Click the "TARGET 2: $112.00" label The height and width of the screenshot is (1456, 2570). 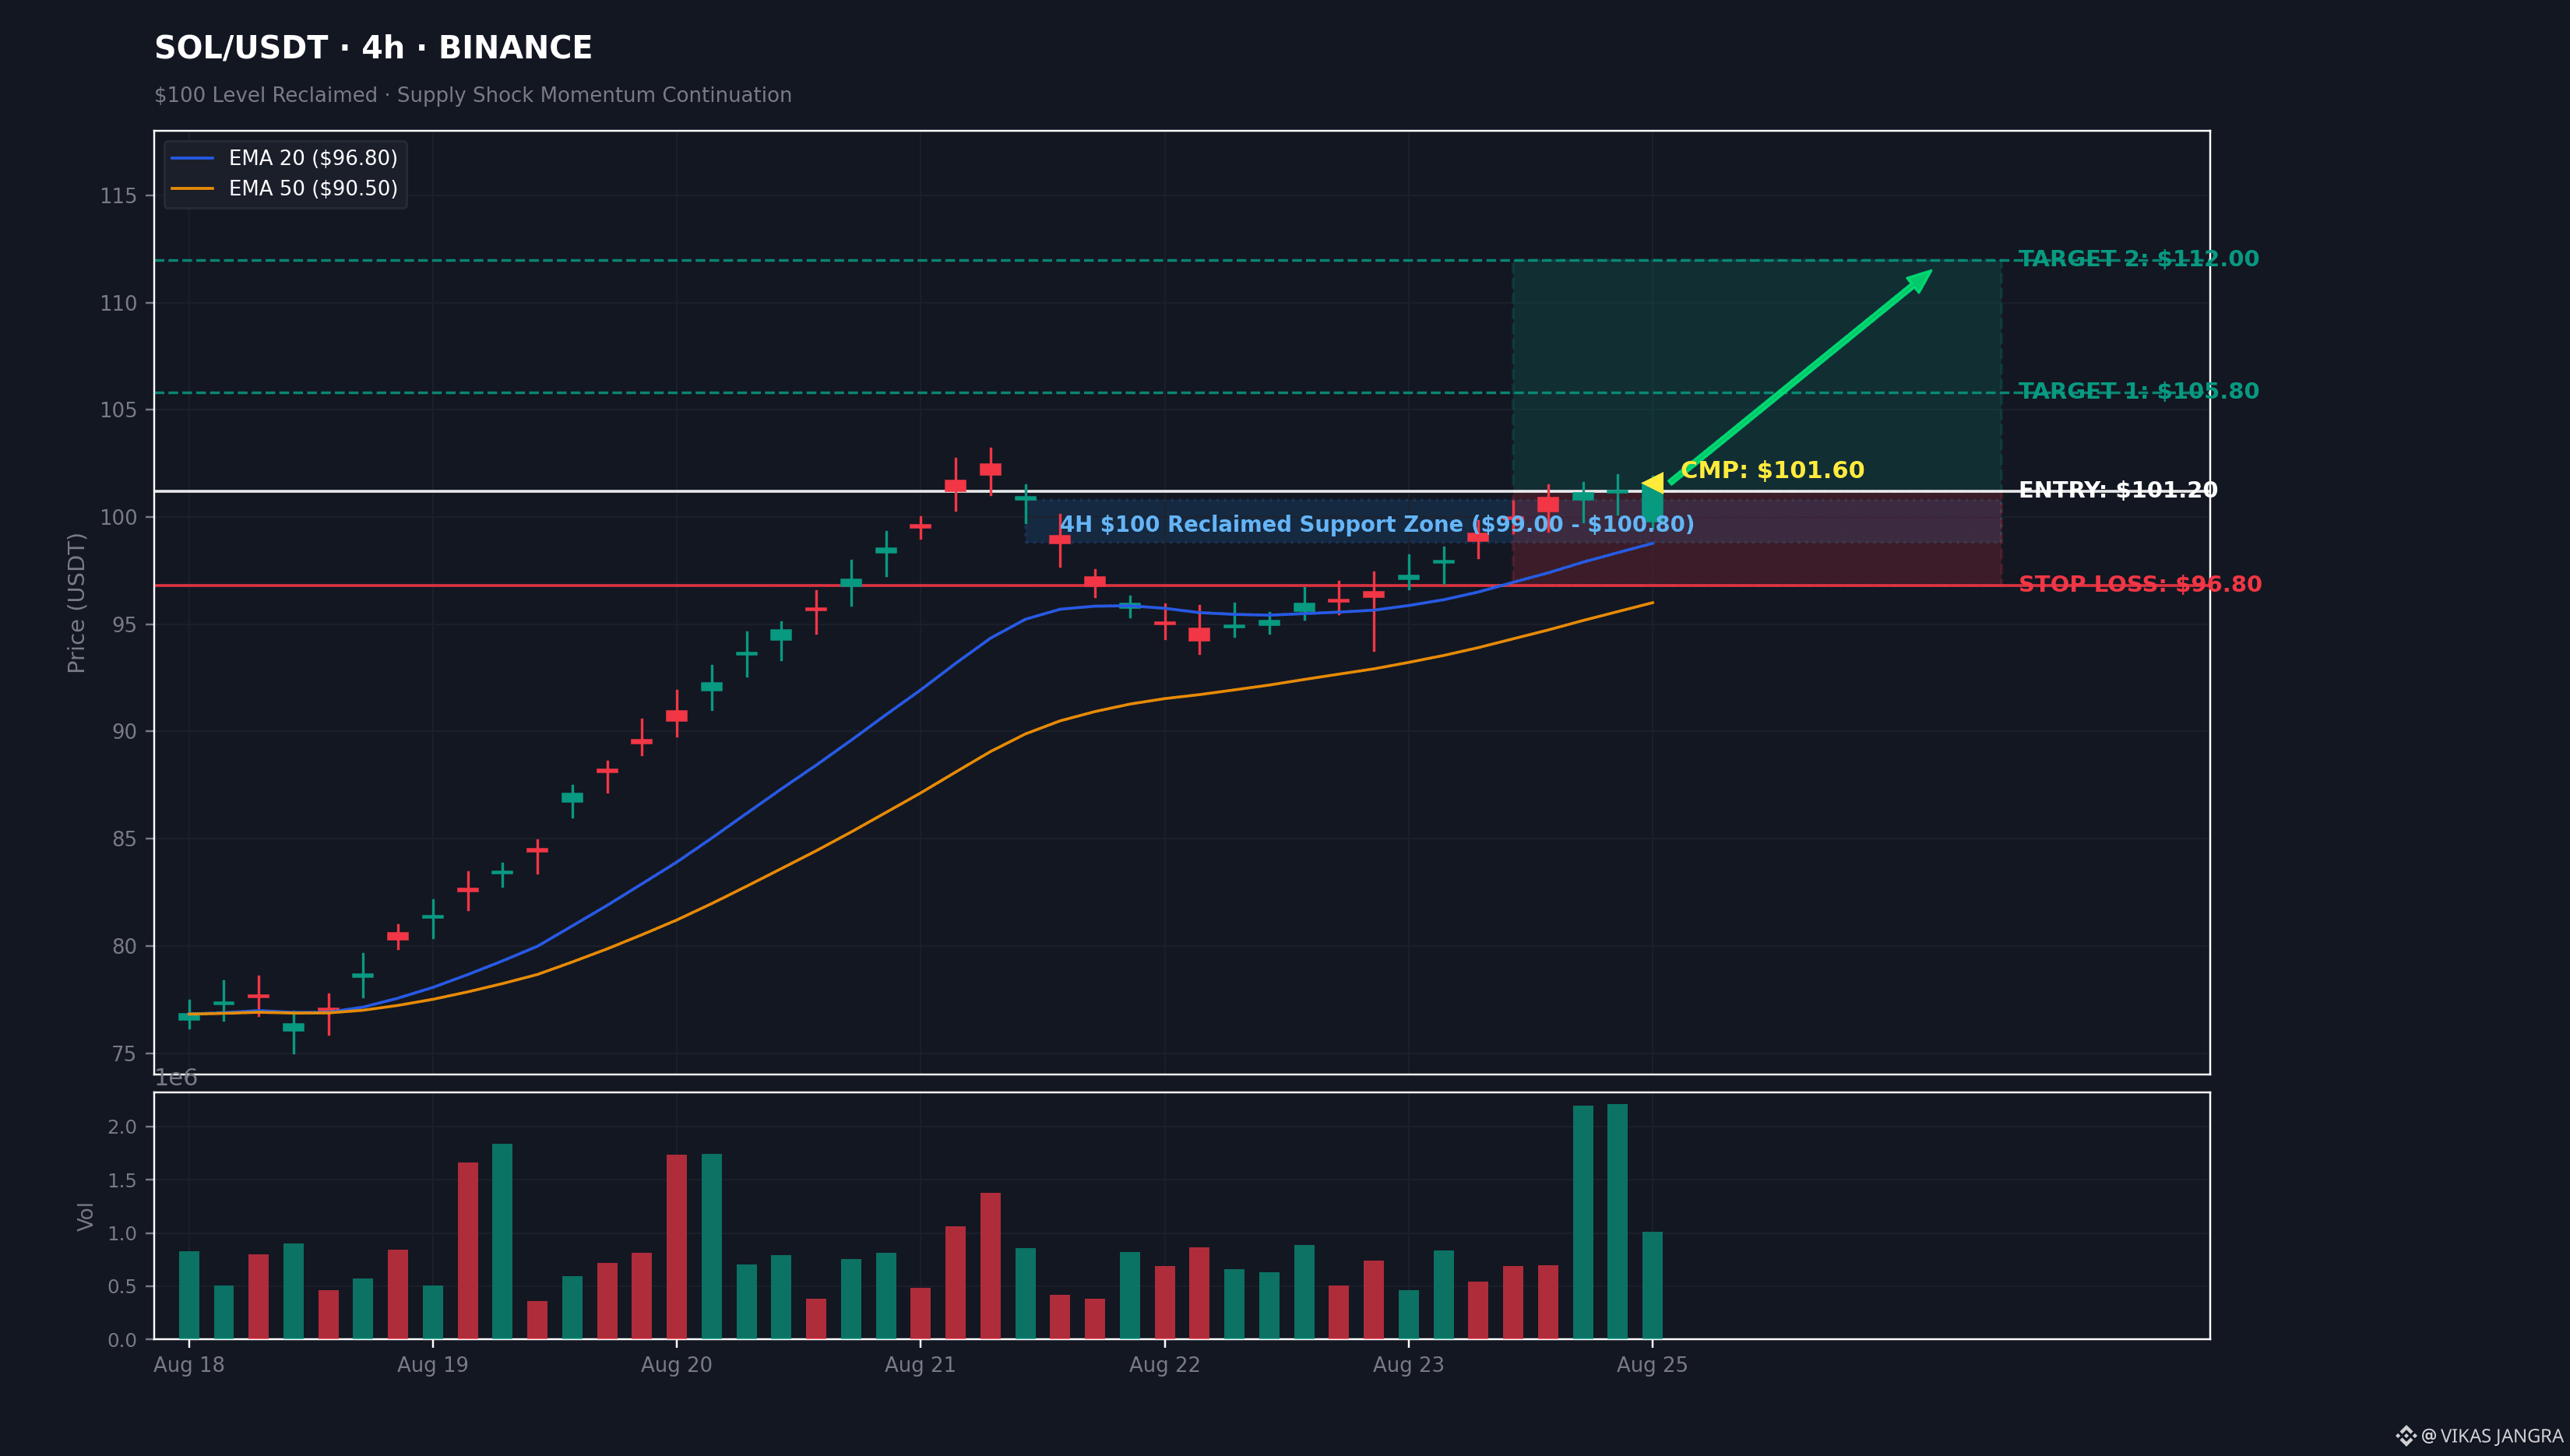[2138, 259]
